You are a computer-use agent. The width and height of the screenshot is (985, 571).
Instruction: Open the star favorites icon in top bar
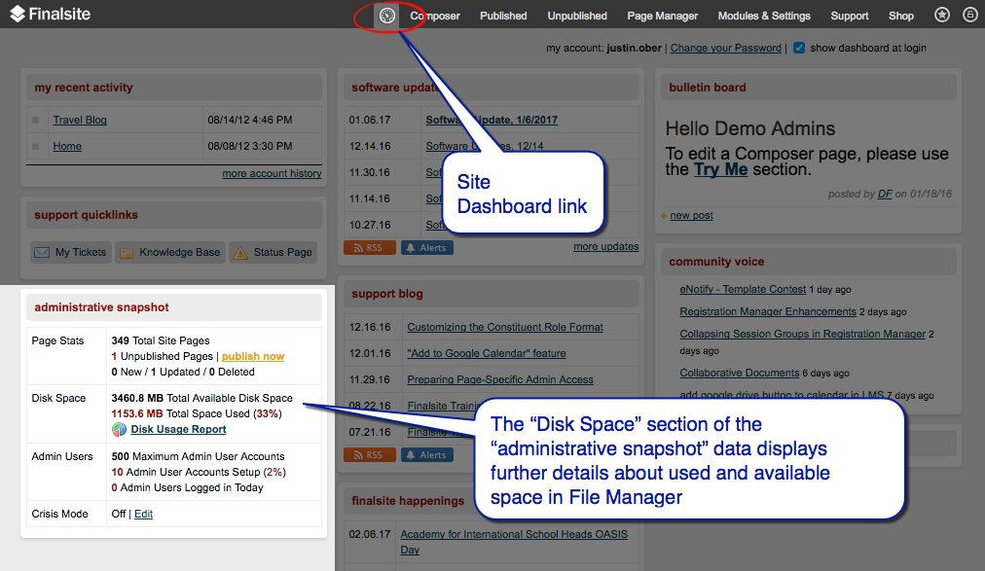coord(941,15)
